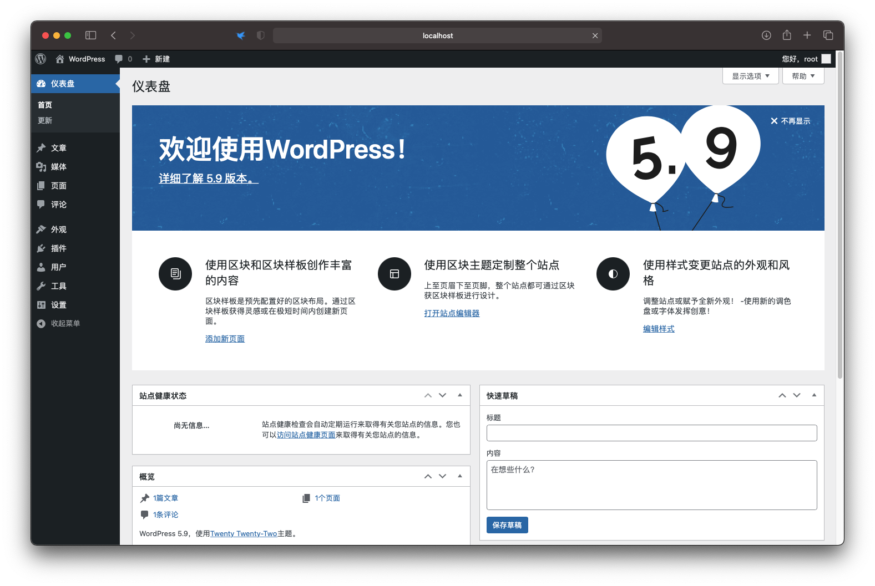Click the Safari sidebar toggle icon
This screenshot has width=875, height=586.
pos(90,35)
